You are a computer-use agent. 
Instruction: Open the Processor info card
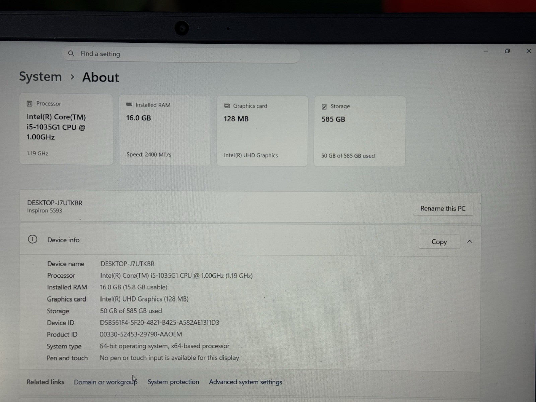tap(66, 129)
